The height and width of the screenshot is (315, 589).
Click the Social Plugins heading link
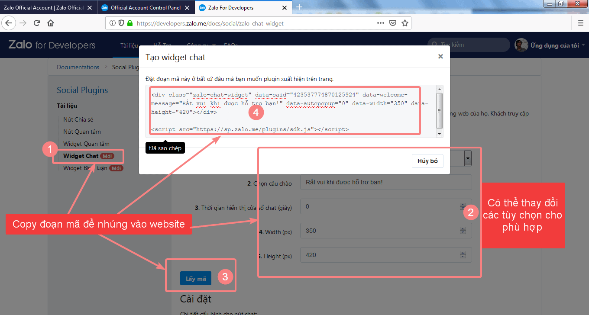tap(82, 90)
